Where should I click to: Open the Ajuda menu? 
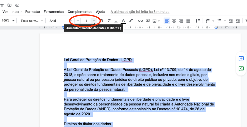101,12
